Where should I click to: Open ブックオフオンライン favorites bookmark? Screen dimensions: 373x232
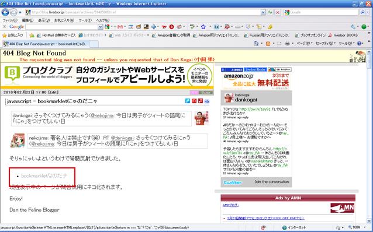pyautogui.click(x=310, y=36)
